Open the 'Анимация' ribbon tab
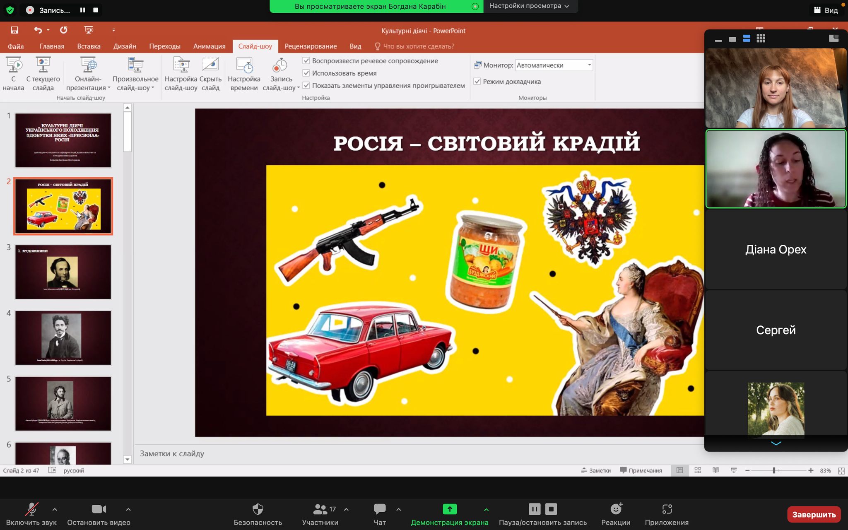Image resolution: width=848 pixels, height=530 pixels. 209,46
